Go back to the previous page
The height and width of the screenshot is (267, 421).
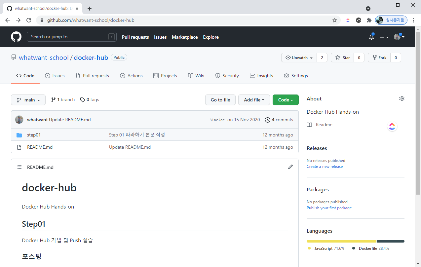click(8, 20)
